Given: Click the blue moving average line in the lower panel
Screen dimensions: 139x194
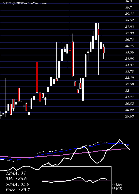Looking at the screenshot, I should click(x=64, y=151).
